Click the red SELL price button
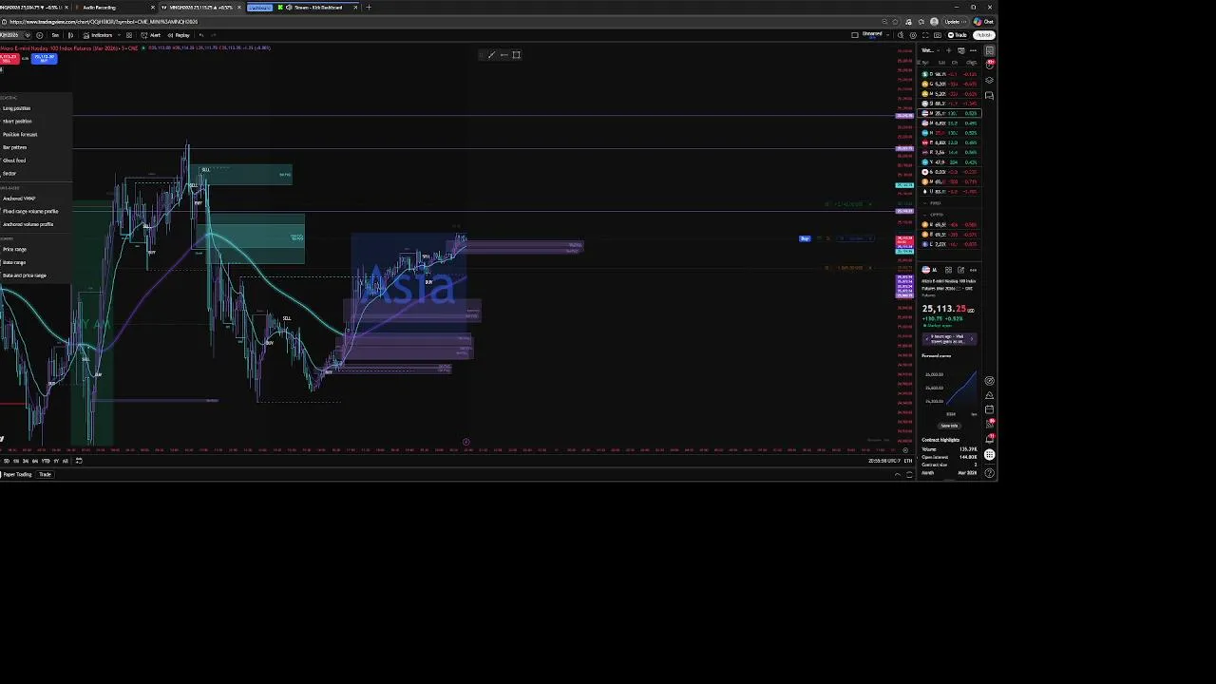Image resolution: width=1216 pixels, height=684 pixels. [x=9, y=59]
